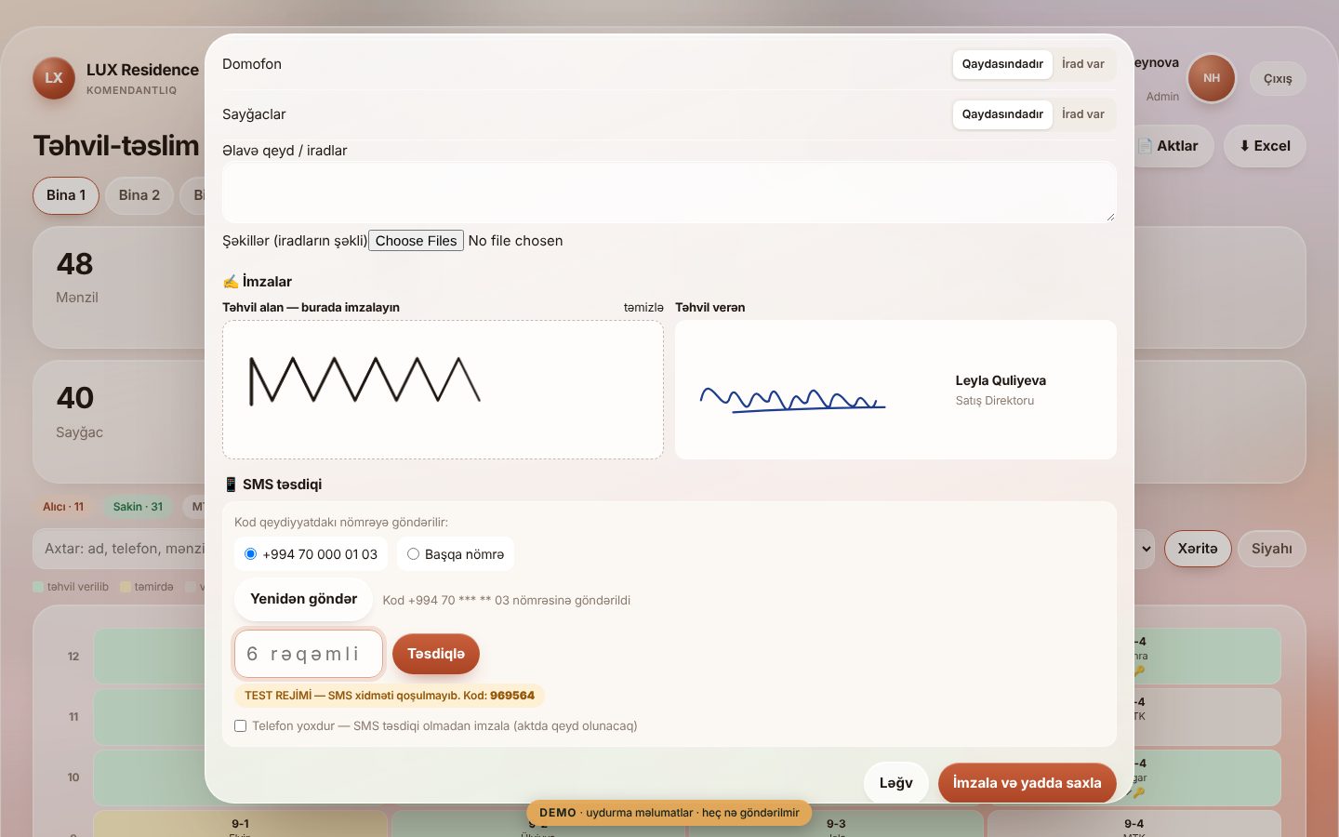Focus the Axtar search field
The image size is (1339, 837).
point(119,549)
